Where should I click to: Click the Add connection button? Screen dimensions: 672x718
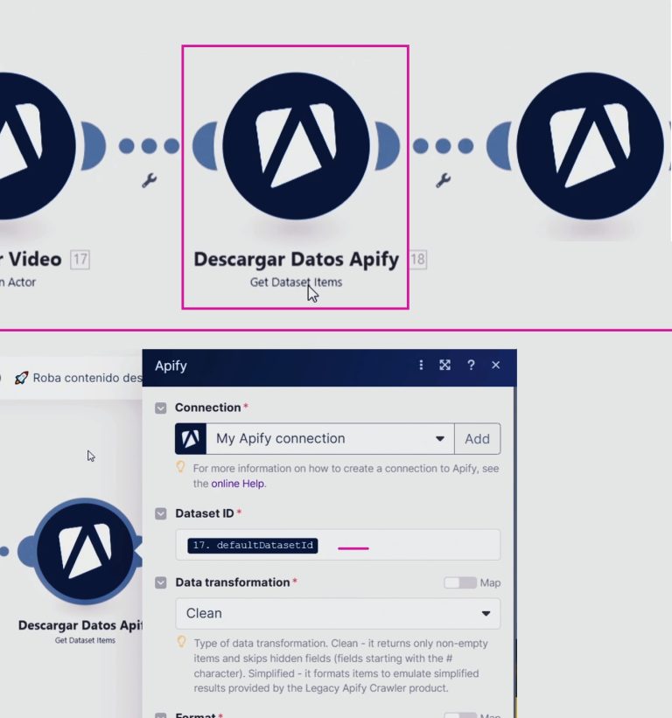pyautogui.click(x=477, y=439)
